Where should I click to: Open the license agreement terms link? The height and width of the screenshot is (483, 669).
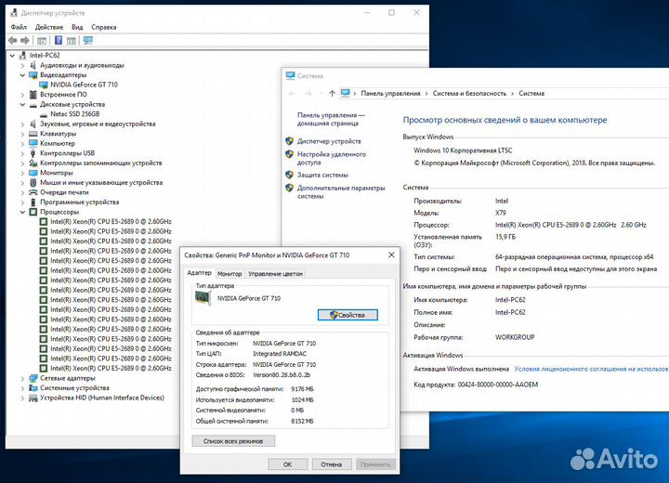pyautogui.click(x=591, y=369)
